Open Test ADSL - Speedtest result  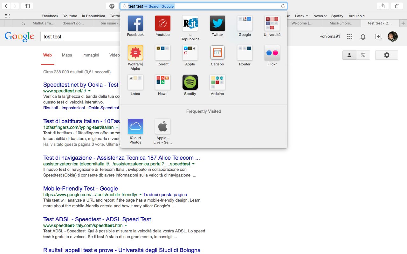[97, 219]
